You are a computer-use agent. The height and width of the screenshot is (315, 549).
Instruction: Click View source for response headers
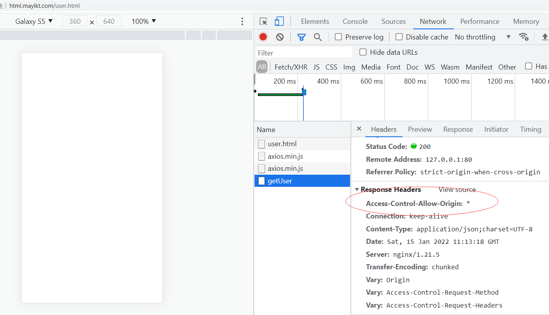(457, 190)
